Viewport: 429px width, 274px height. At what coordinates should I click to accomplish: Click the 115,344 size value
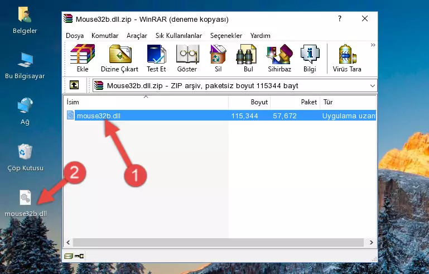pyautogui.click(x=244, y=116)
